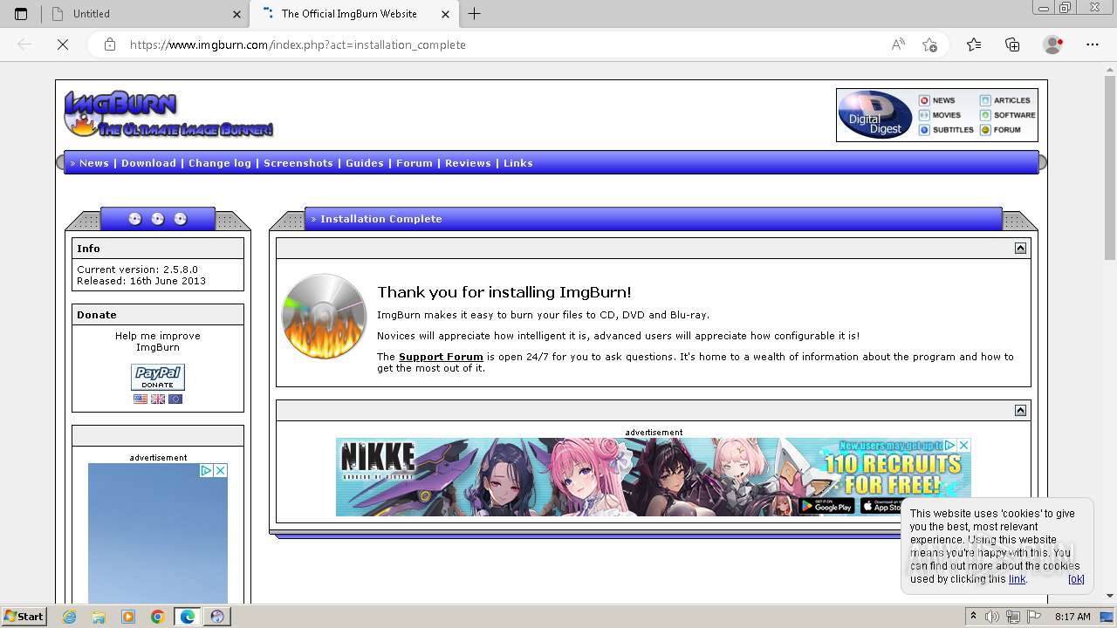Open the Links page

pos(518,163)
